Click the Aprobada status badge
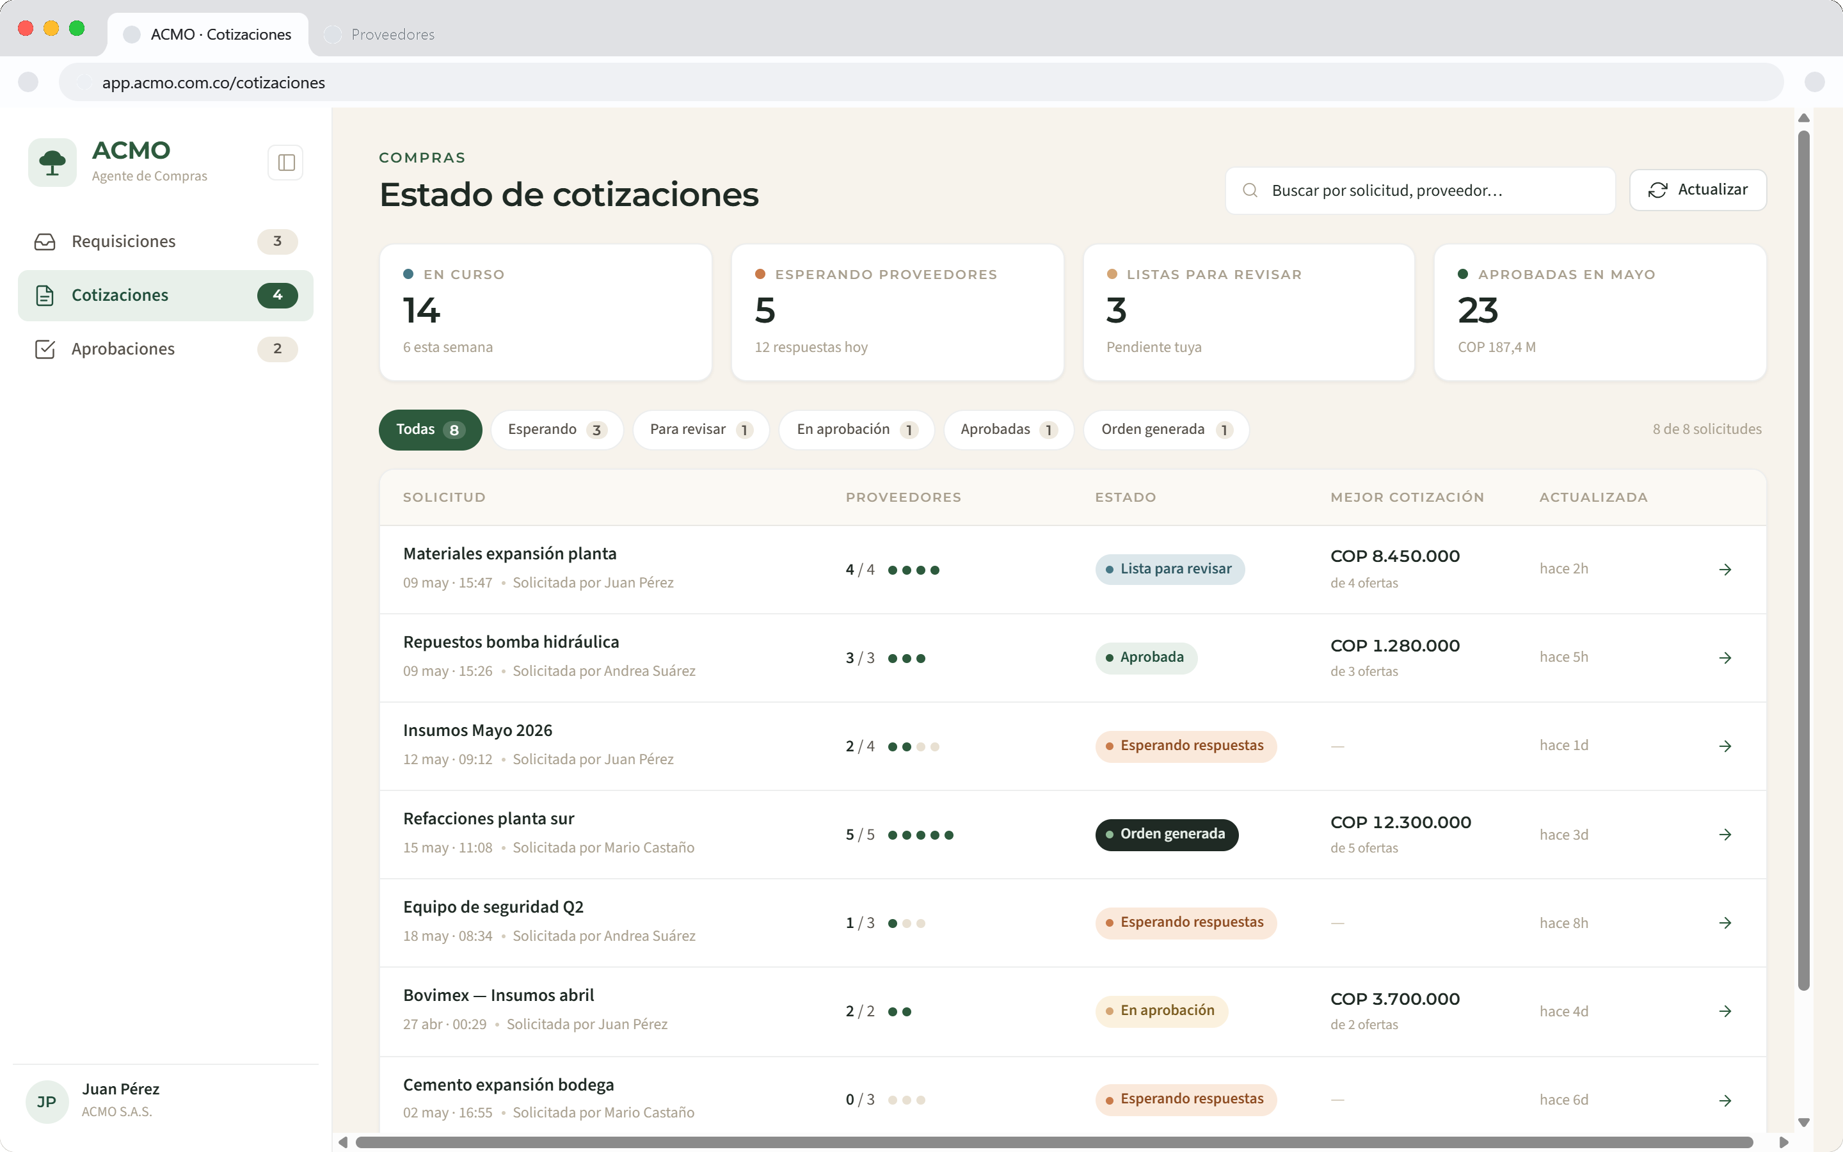1843x1152 pixels. tap(1146, 657)
